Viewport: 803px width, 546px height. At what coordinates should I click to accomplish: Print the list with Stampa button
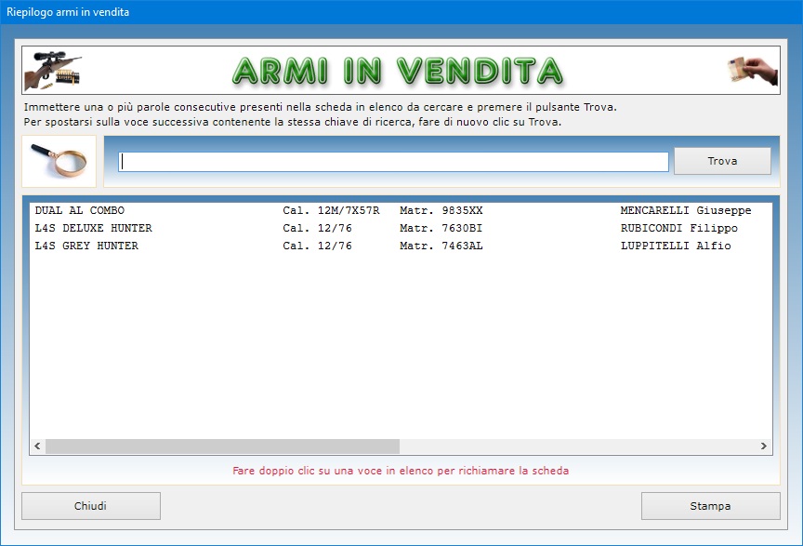click(x=710, y=506)
